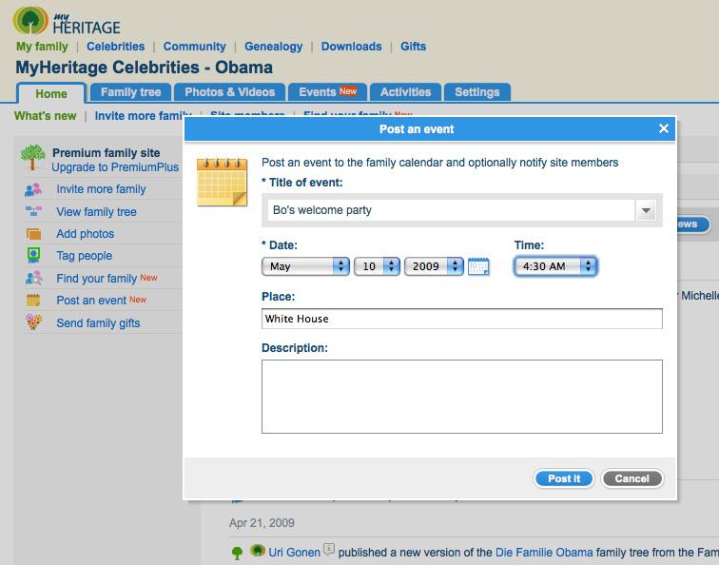719x565 pixels.
Task: Click the Cancel button
Action: point(632,478)
